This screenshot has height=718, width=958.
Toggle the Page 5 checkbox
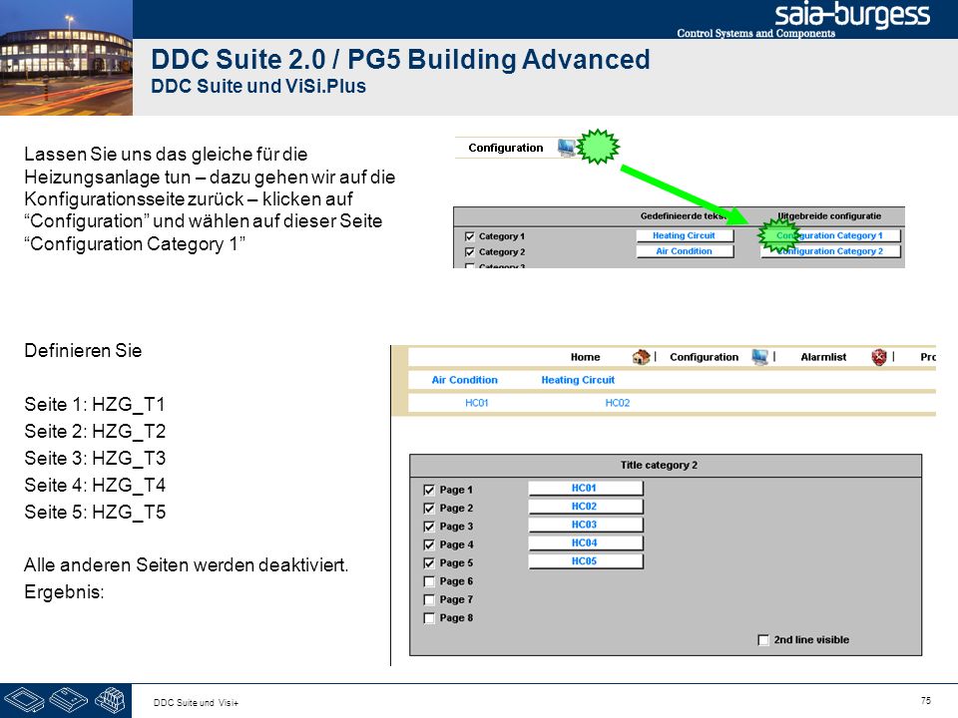click(x=429, y=562)
